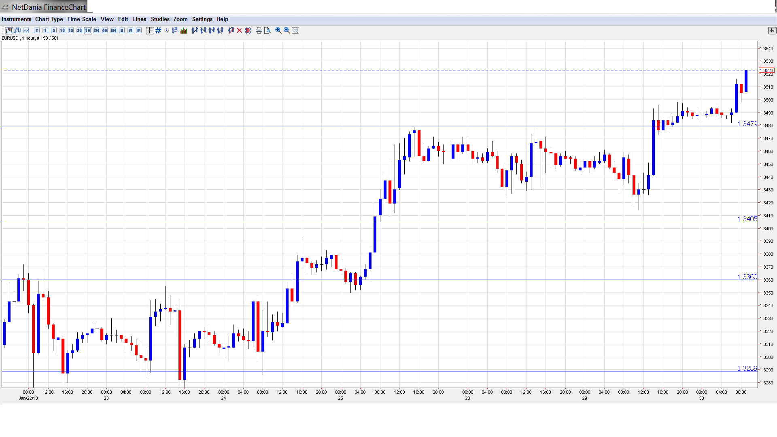Open the Time Scale menu
Screen dimensions: 777x437
[81, 19]
